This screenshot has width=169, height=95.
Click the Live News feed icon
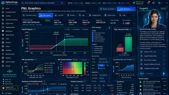coord(3,93)
